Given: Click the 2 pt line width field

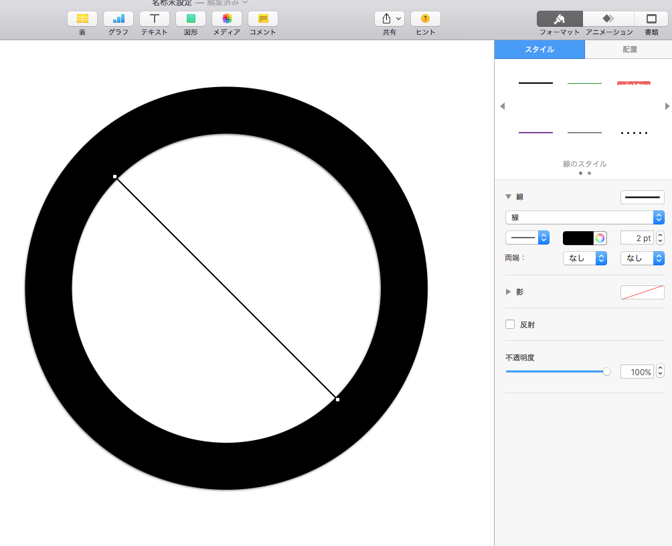Looking at the screenshot, I should (x=637, y=238).
